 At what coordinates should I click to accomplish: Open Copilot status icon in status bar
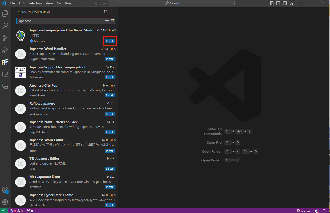(x=317, y=211)
